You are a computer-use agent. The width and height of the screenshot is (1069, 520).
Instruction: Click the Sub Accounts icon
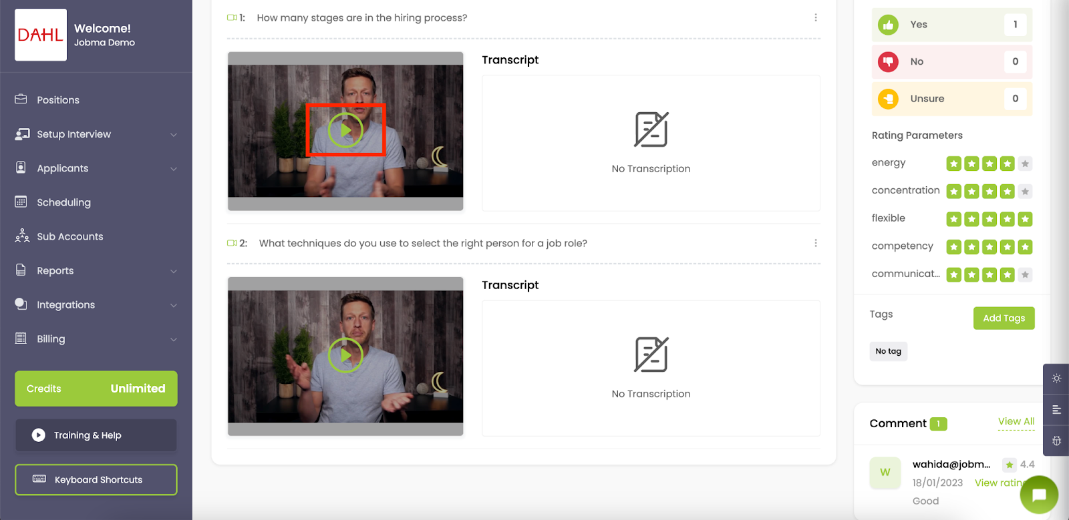(x=22, y=236)
